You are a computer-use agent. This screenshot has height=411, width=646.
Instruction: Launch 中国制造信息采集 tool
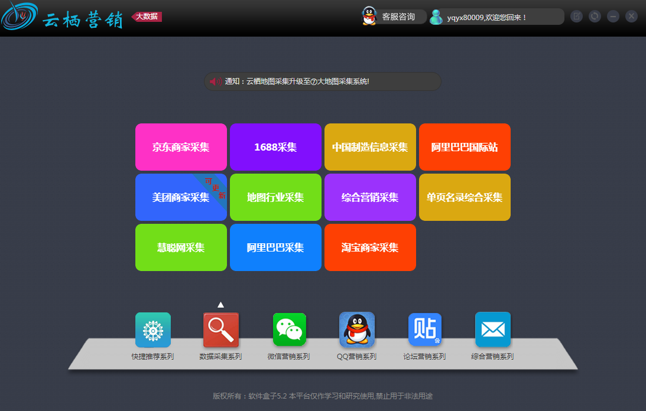coord(370,147)
